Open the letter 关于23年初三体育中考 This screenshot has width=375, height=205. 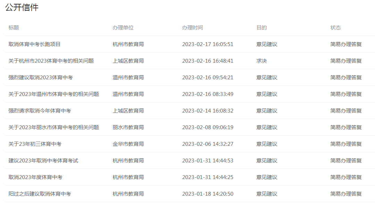coord(35,144)
